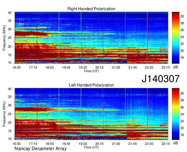This screenshot has height=152, width=187.
Task: Click inside the Right Handed Polarization spectrogram
Action: pyautogui.click(x=91, y=38)
